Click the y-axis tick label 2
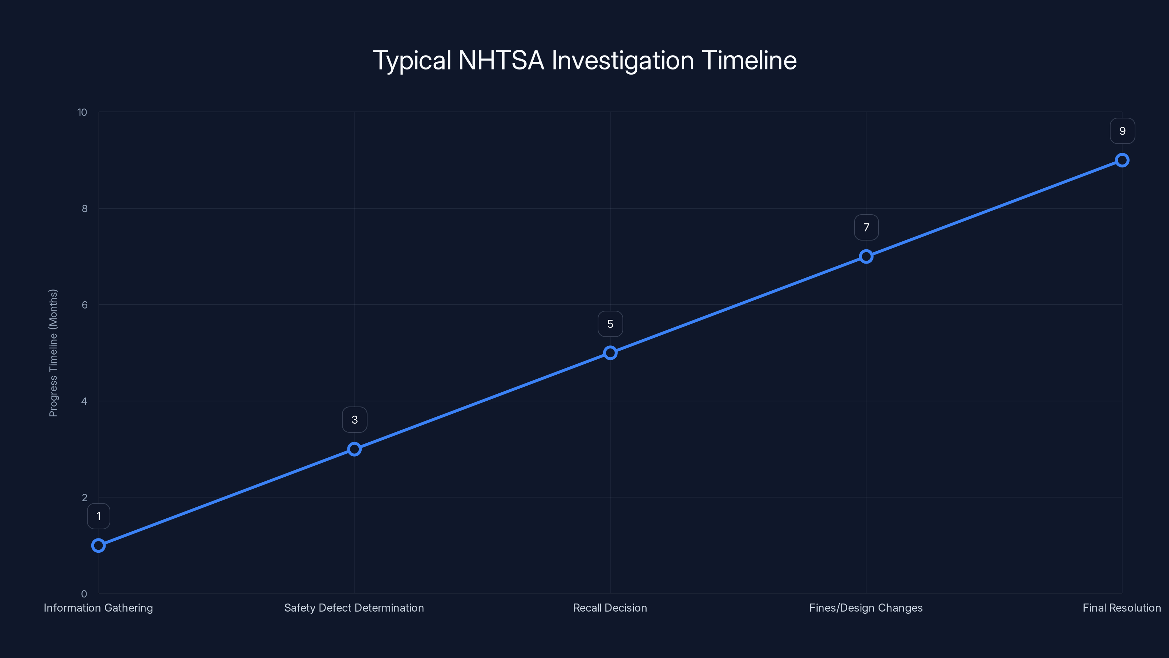The height and width of the screenshot is (658, 1169). pyautogui.click(x=84, y=498)
